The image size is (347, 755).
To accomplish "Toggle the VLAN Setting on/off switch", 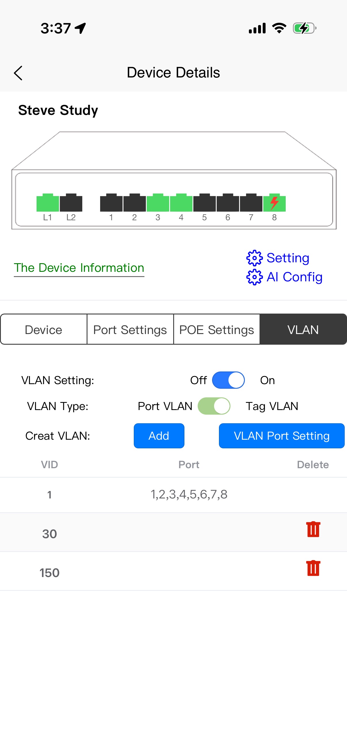I will (228, 380).
